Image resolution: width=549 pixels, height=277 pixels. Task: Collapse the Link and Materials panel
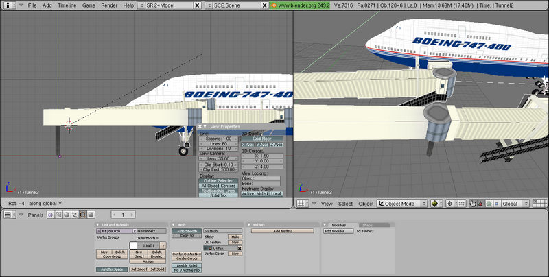click(x=98, y=225)
